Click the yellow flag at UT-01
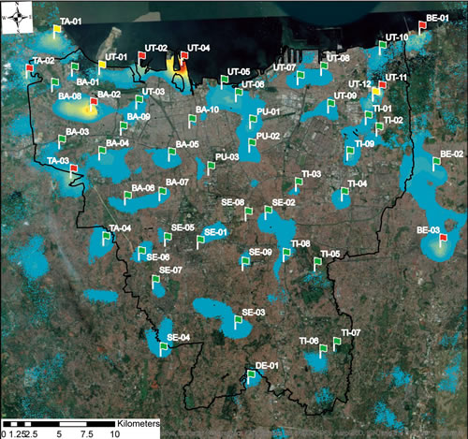The image size is (468, 439). tap(102, 65)
